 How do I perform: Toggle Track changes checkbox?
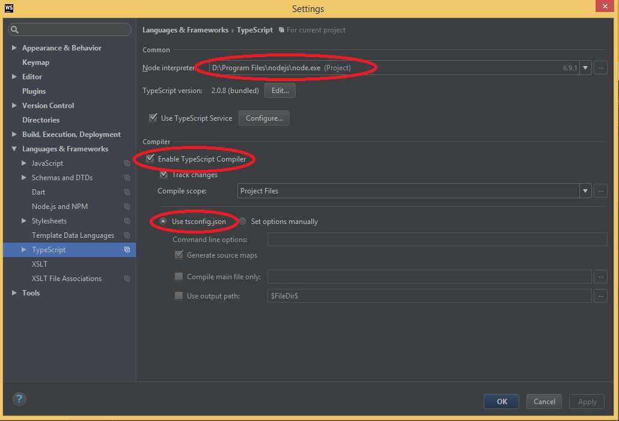click(x=164, y=174)
